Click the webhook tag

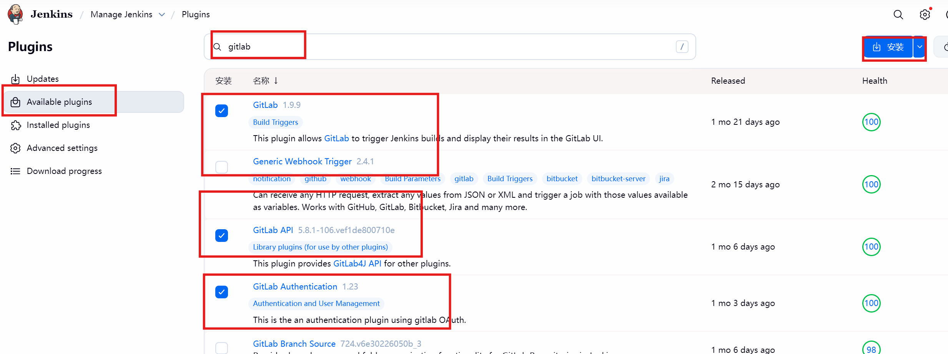356,179
